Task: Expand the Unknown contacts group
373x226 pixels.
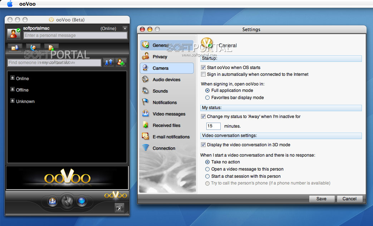Action: [13, 100]
